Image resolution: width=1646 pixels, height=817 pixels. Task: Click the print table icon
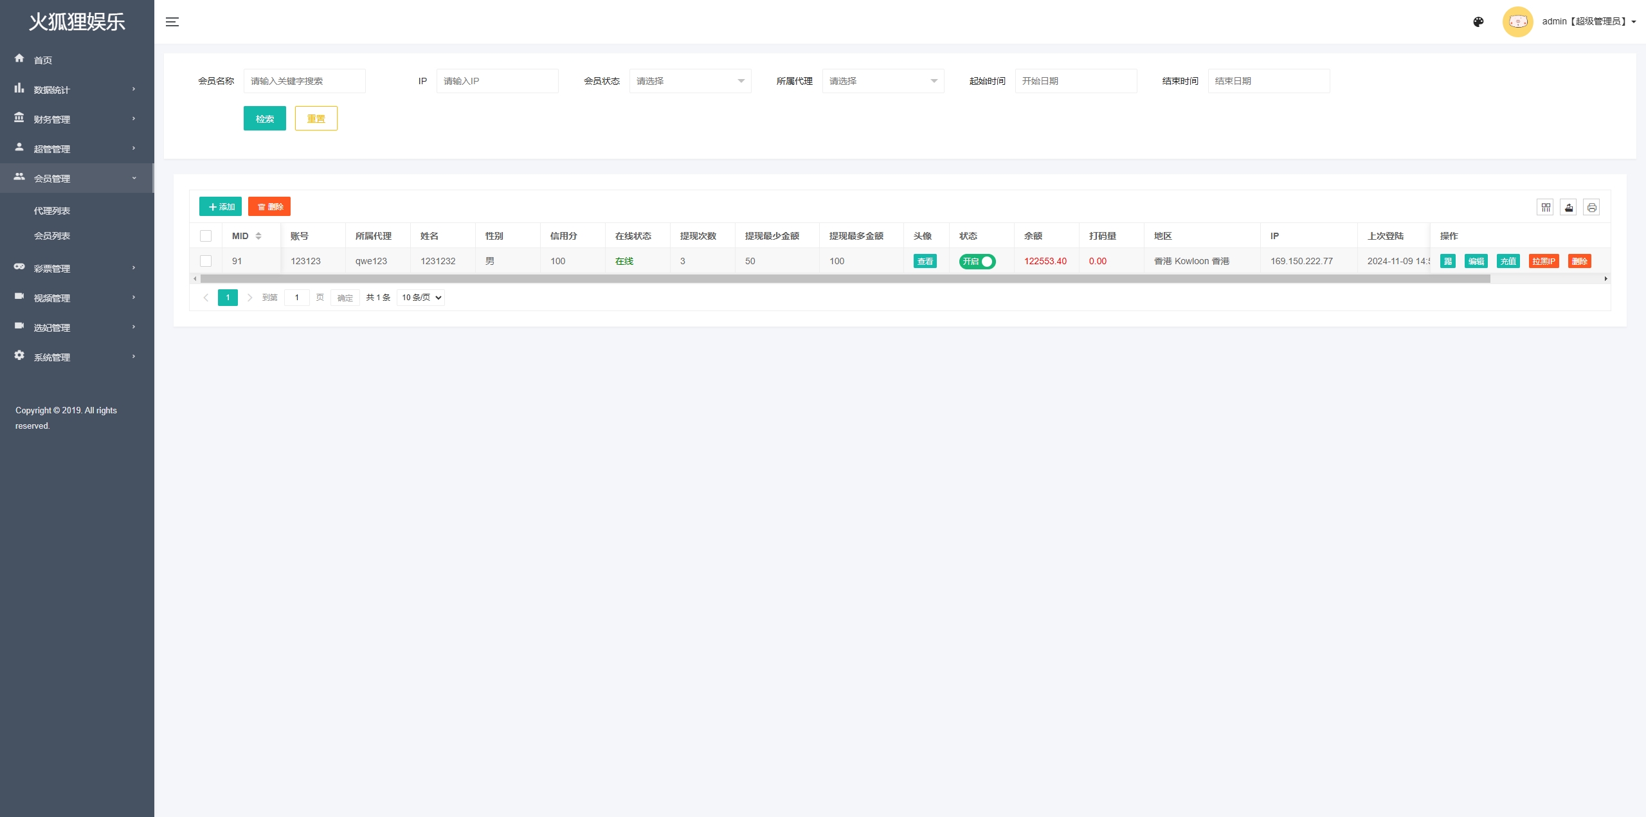point(1591,207)
